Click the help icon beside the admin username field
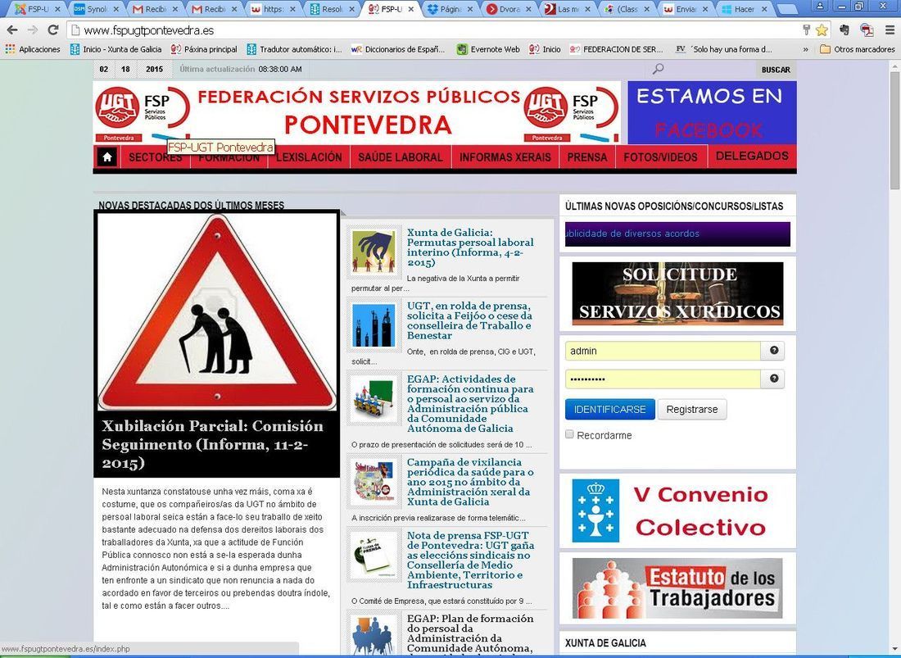 [x=773, y=351]
